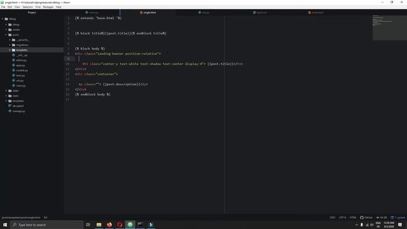
Task: Click the 1 update notification
Action: (x=397, y=218)
